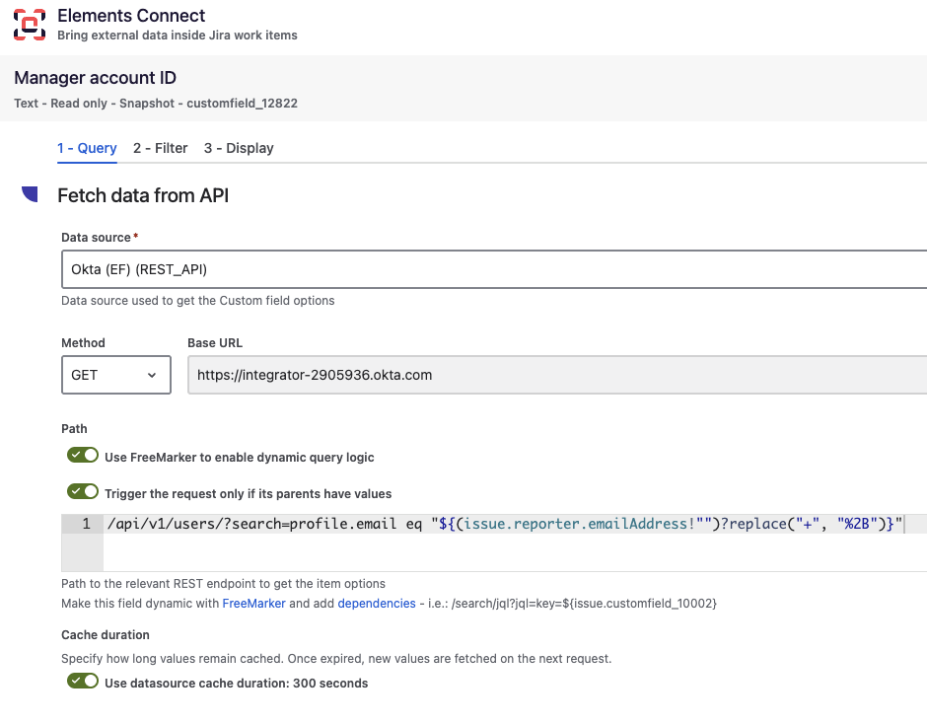
Task: Click the Base URL input field
Action: point(557,375)
